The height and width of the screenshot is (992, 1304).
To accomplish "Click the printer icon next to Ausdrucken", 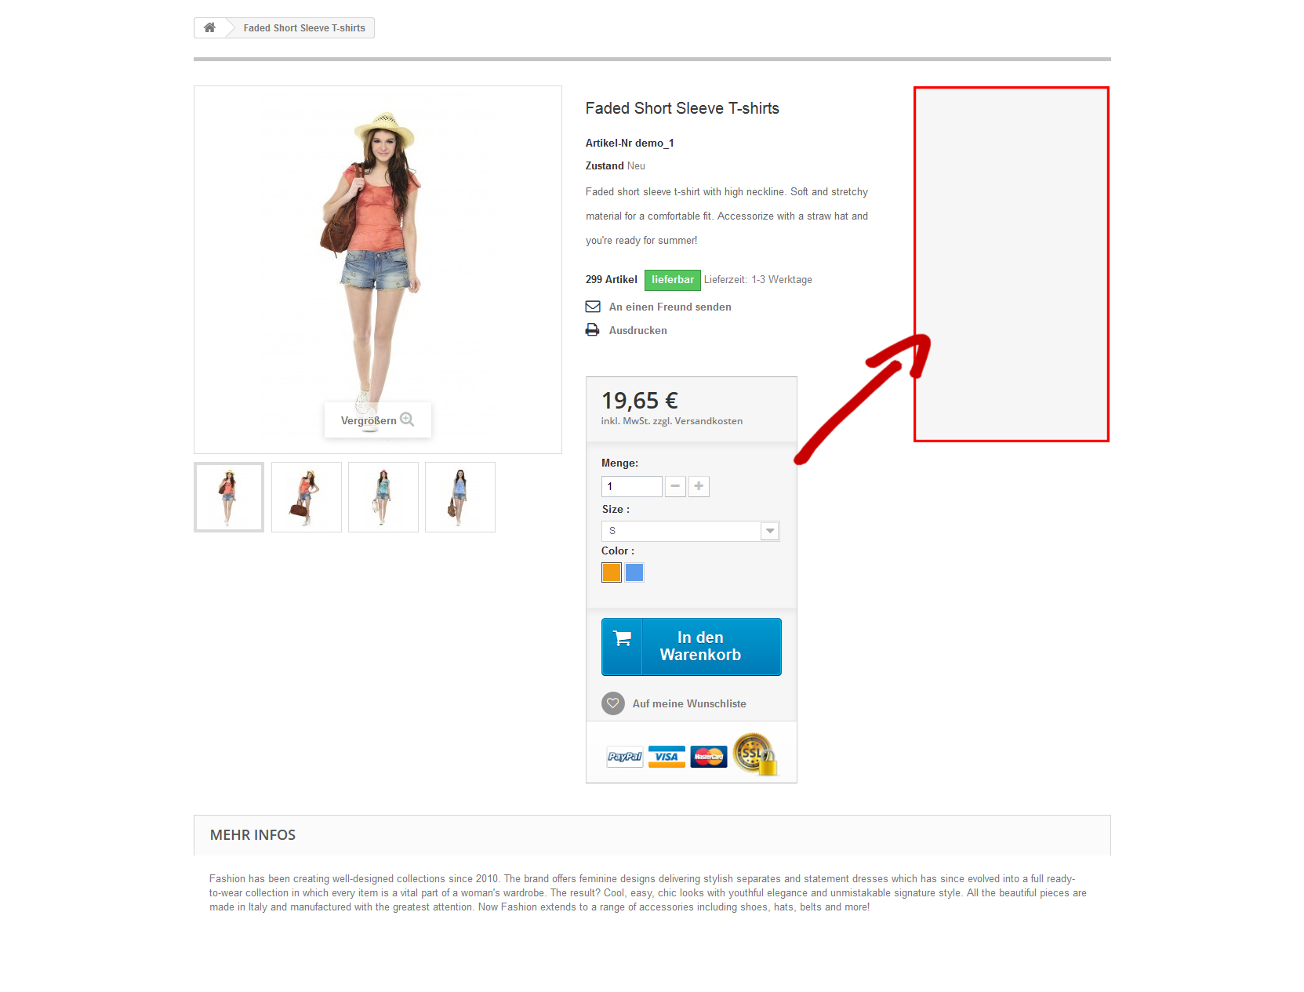I will (x=592, y=330).
